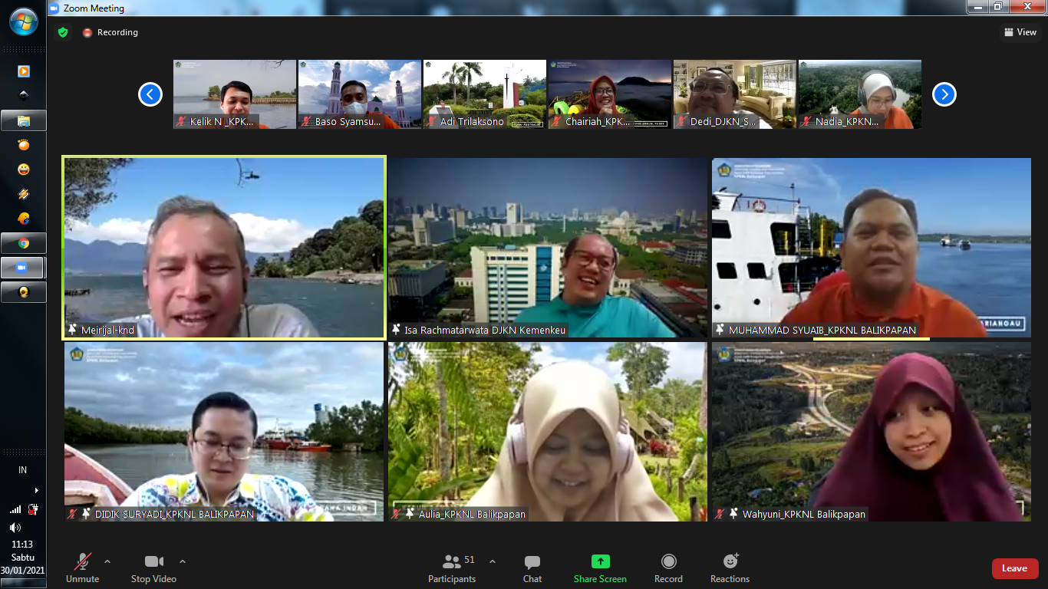Open the Chat panel
The height and width of the screenshot is (589, 1048).
tap(532, 562)
